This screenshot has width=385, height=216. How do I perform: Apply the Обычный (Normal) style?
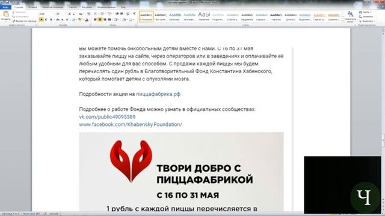(146, 17)
